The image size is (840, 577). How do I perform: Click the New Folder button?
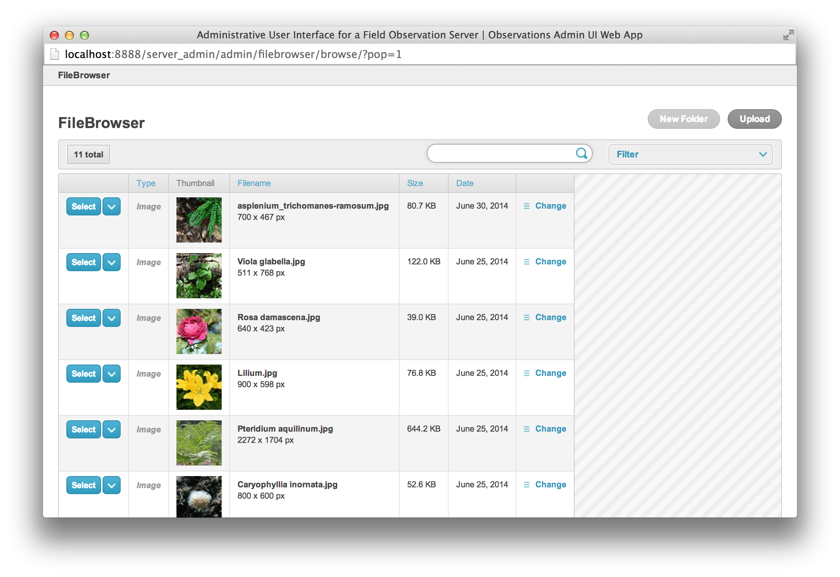coord(684,119)
